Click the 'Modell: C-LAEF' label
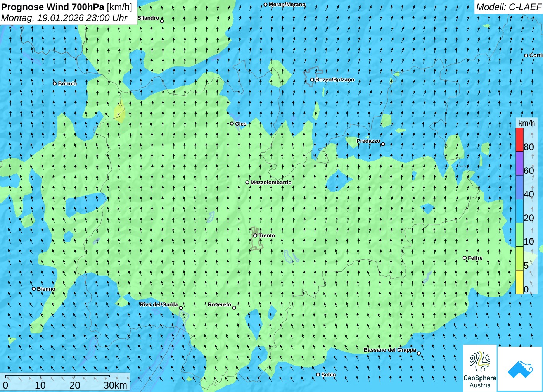Screen dimensions: 543x392 coord(508,7)
